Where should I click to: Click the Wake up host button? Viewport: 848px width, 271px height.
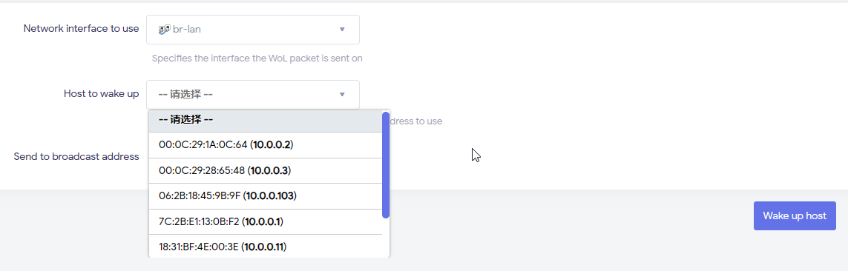(795, 216)
